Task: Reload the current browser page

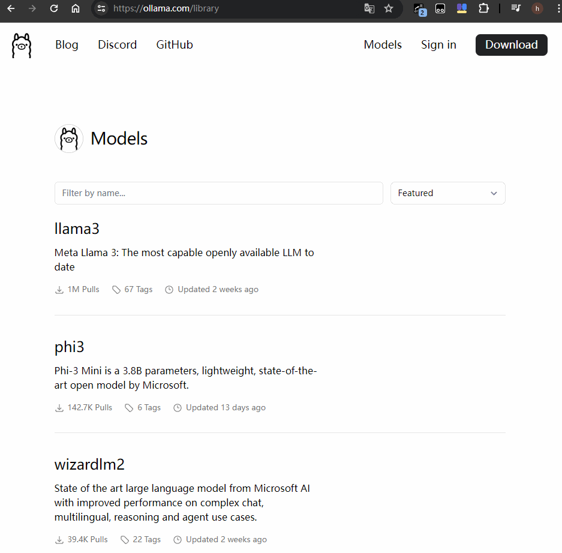Action: click(54, 8)
